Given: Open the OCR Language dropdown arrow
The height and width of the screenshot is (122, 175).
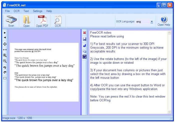Looking at the screenshot, I should click(x=152, y=22).
